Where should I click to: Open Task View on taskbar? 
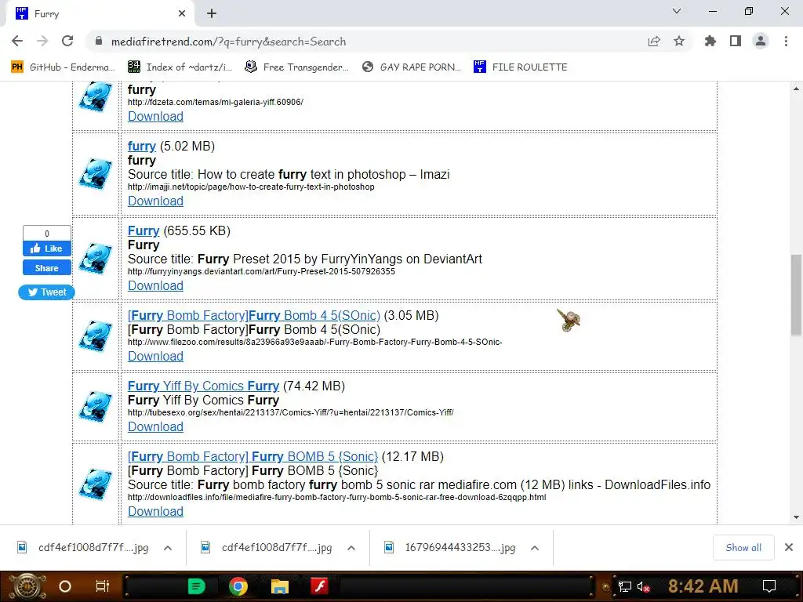(x=103, y=586)
